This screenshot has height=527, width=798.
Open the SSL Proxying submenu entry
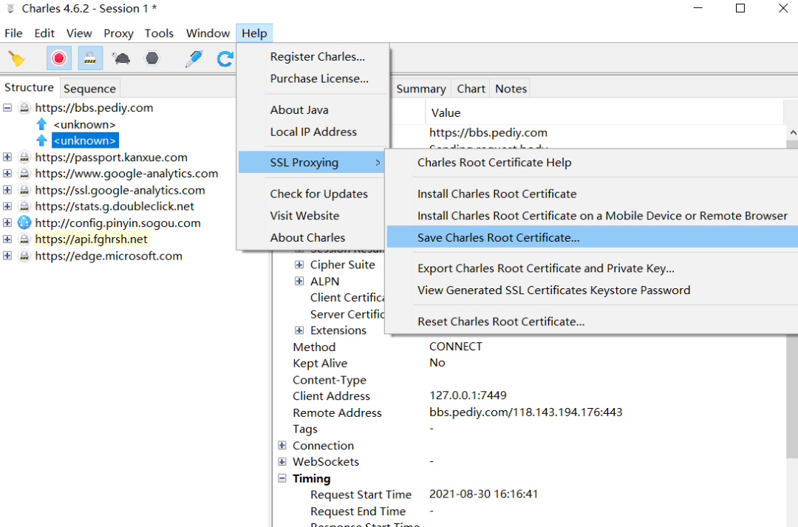pyautogui.click(x=312, y=163)
